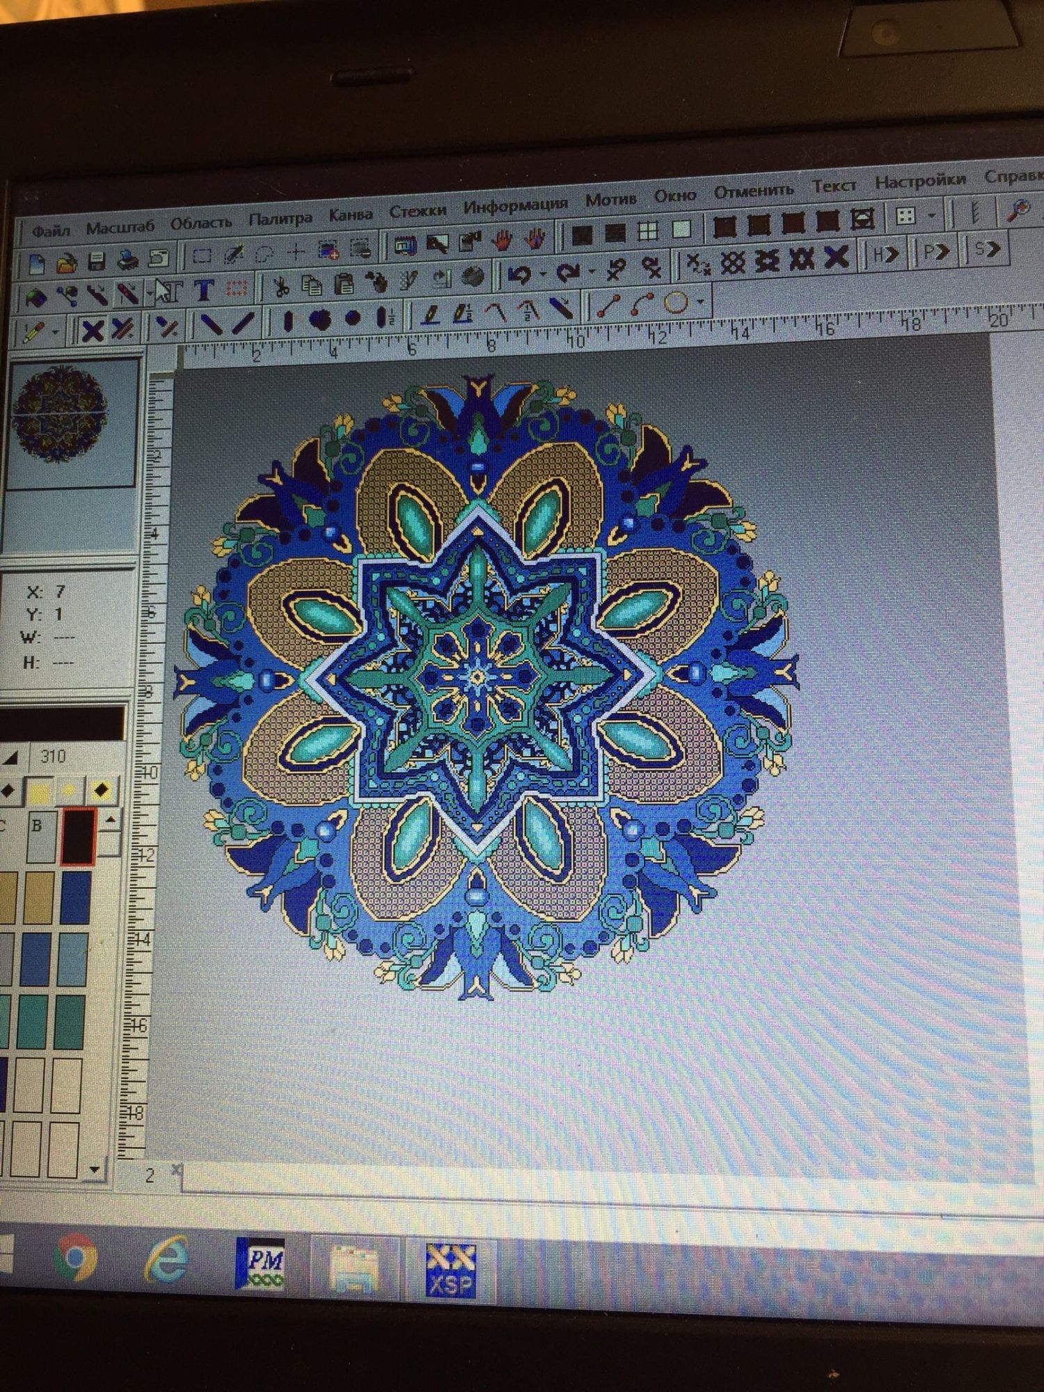Click the copy icon

(x=312, y=285)
